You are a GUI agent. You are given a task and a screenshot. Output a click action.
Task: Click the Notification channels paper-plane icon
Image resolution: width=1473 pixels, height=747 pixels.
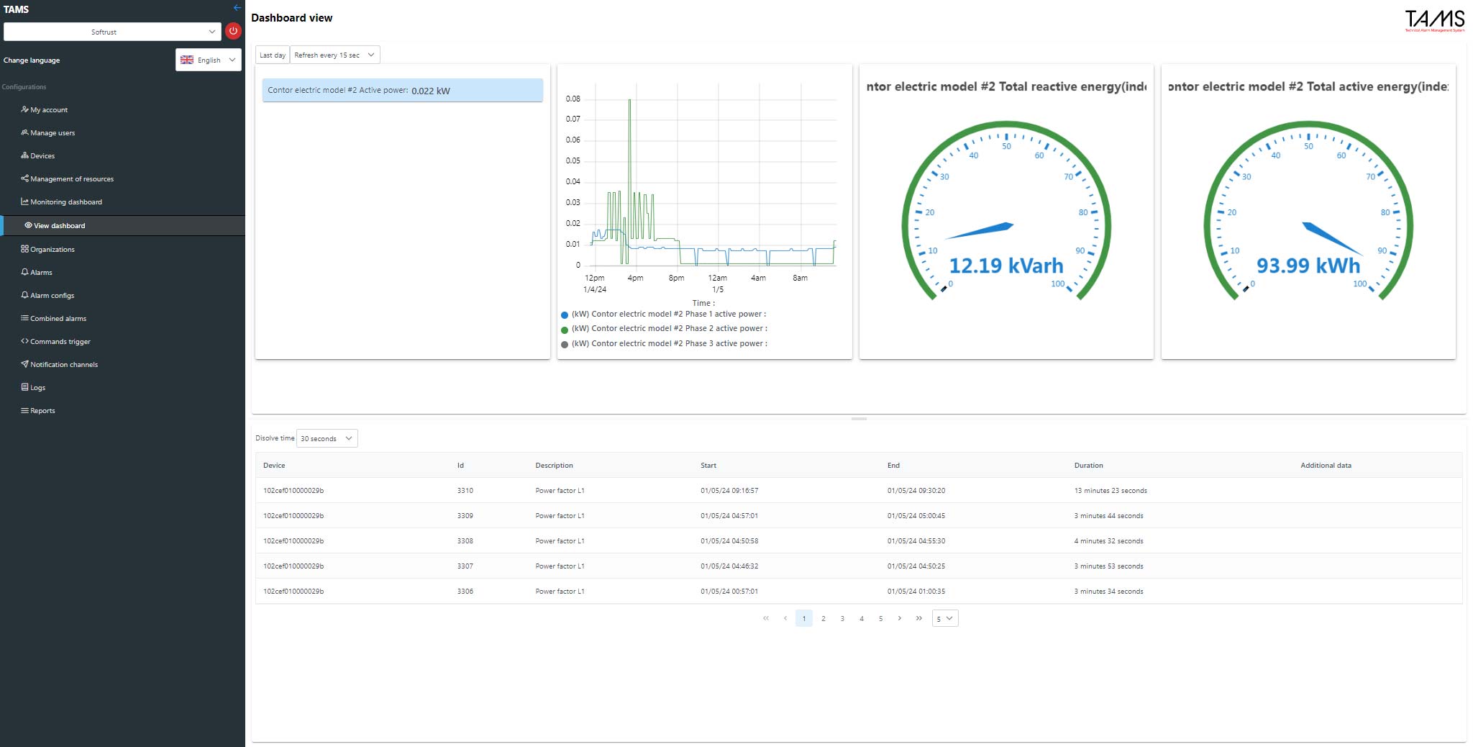coord(24,364)
